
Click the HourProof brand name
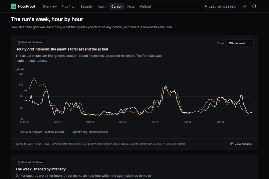26,6
